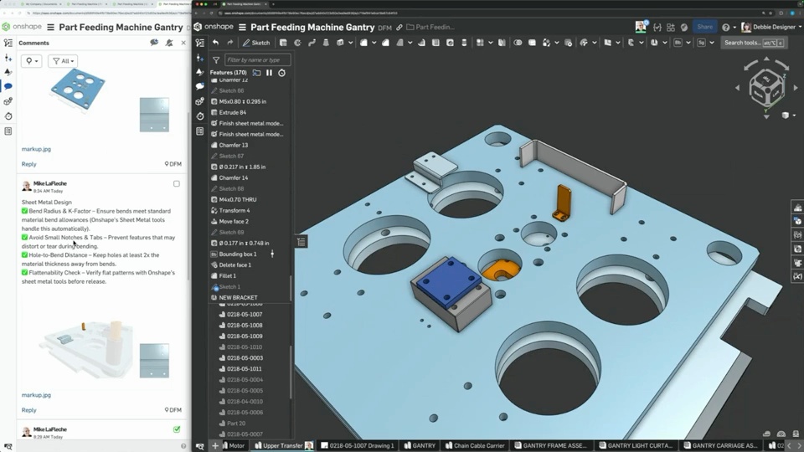Click Reply under the first markup image
Screen dimensions: 804x452
click(29, 164)
